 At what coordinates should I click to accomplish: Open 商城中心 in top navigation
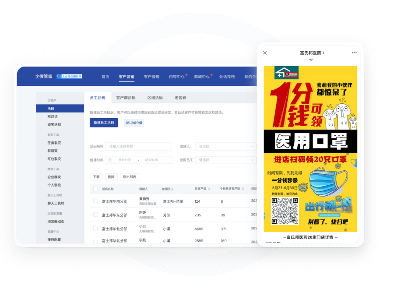tap(202, 77)
